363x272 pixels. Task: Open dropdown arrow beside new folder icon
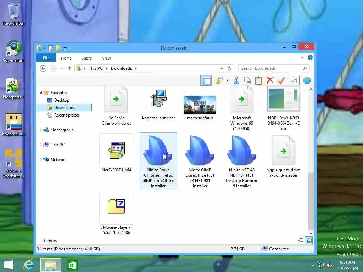pos(228,80)
